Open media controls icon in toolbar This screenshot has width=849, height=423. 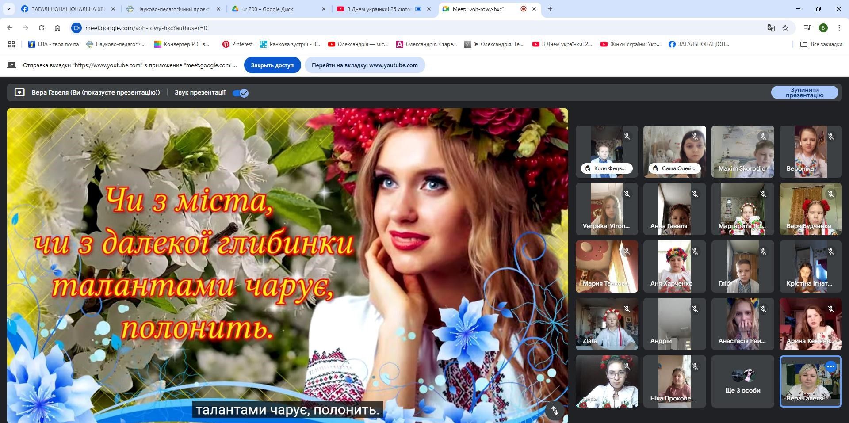807,28
